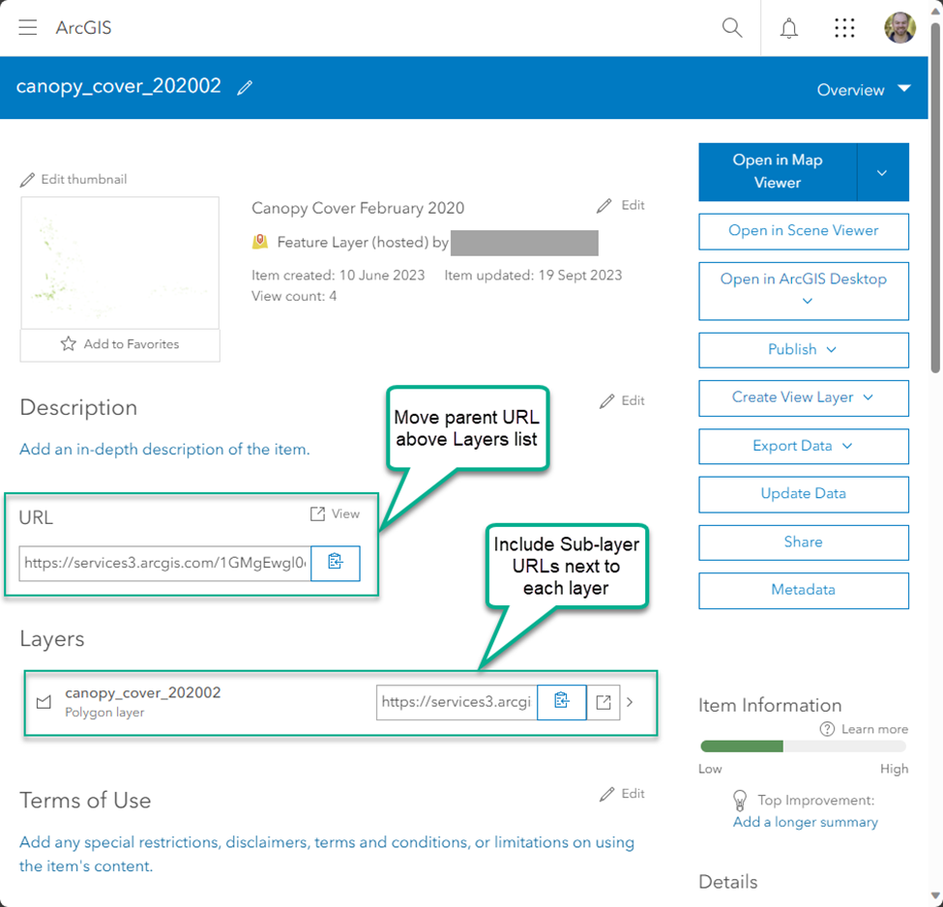Viewport: 943px width, 907px height.
Task: Expand the Open in Map Viewer arrow
Action: point(882,173)
